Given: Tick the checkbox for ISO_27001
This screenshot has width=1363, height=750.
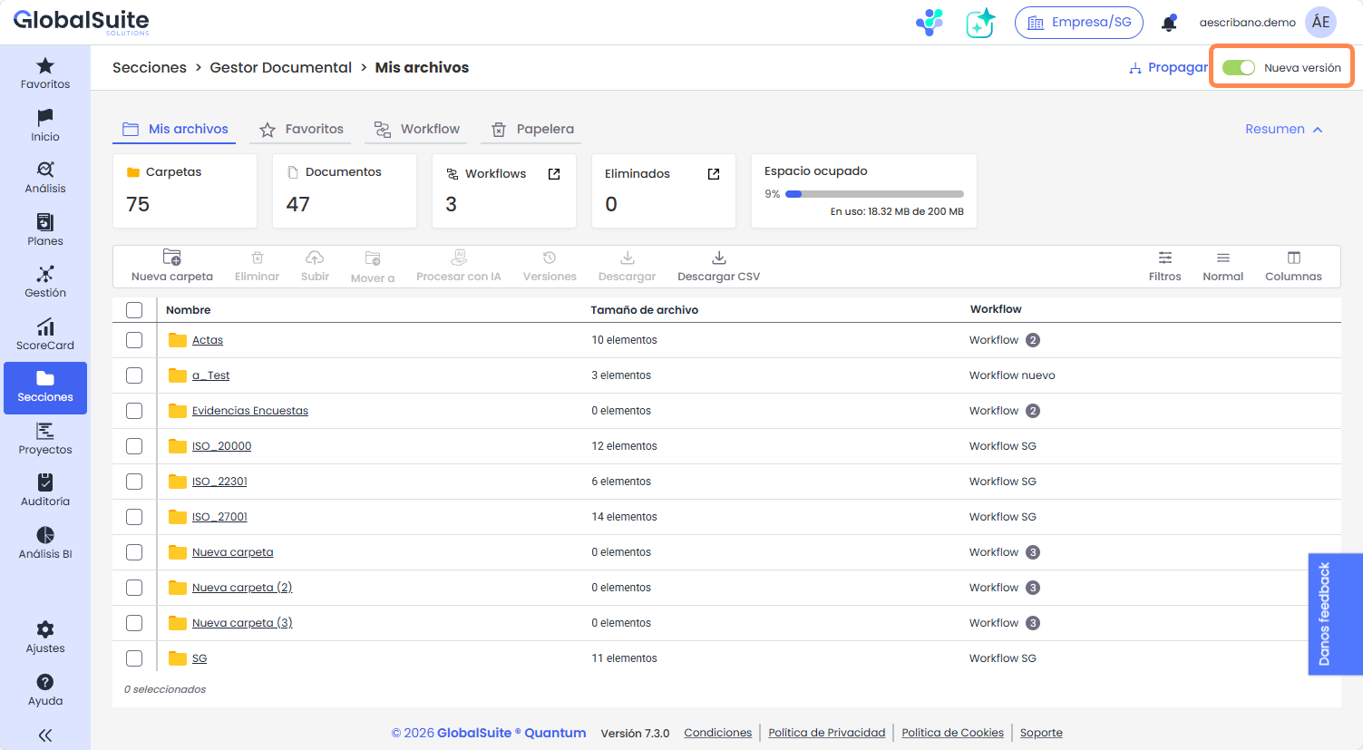Looking at the screenshot, I should [134, 517].
